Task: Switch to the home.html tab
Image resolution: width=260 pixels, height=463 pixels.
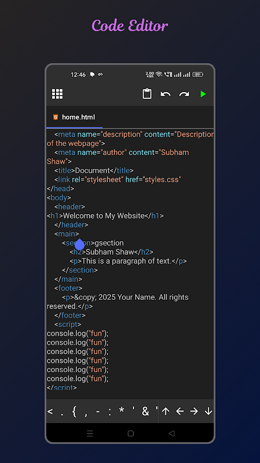Action: [75, 117]
